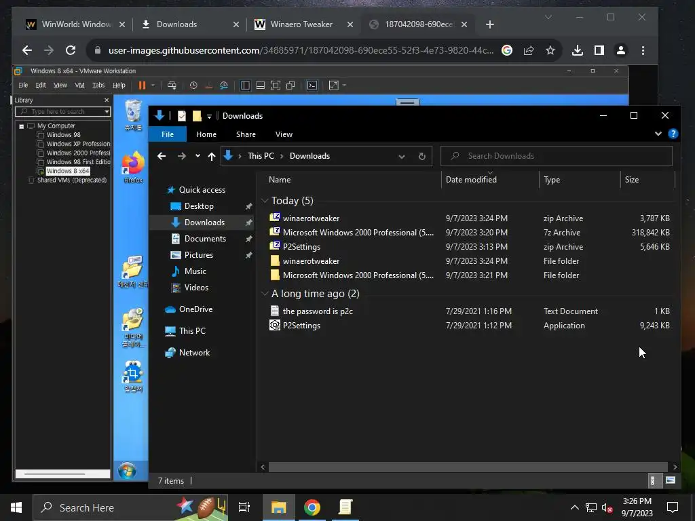Click the VM Start orb button
The height and width of the screenshot is (521, 695).
(x=127, y=471)
